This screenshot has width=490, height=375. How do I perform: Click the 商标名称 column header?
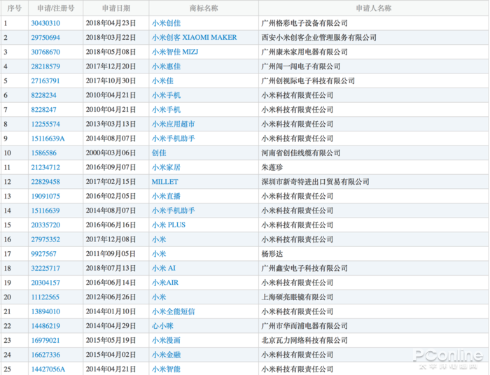[x=204, y=8]
